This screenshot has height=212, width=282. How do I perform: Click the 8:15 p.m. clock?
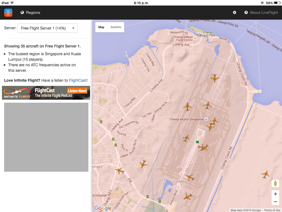(141, 3)
